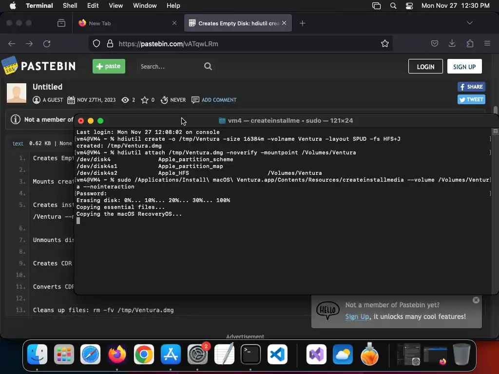Close the Creates Empty Disk tab

coord(284,23)
